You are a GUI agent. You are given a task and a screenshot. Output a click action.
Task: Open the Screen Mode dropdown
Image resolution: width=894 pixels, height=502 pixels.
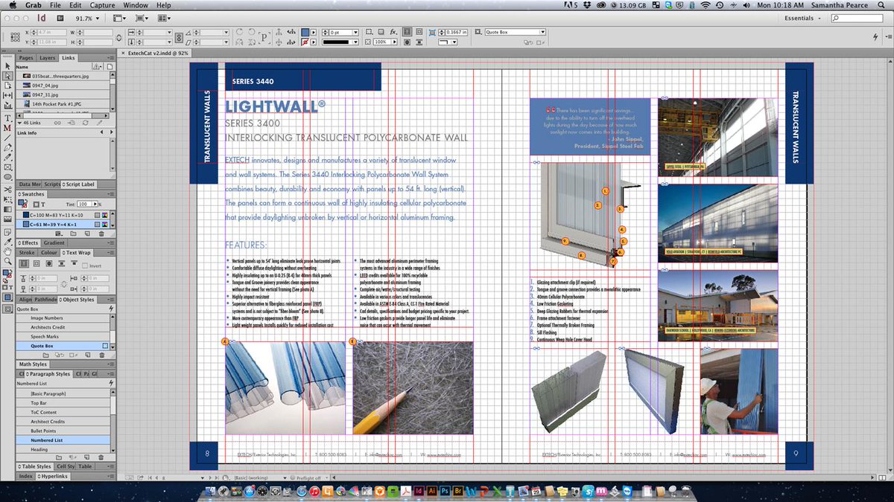click(x=142, y=18)
